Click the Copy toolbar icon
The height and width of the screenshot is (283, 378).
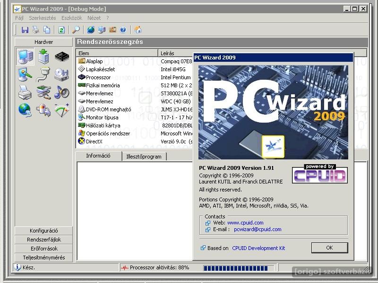click(x=47, y=30)
